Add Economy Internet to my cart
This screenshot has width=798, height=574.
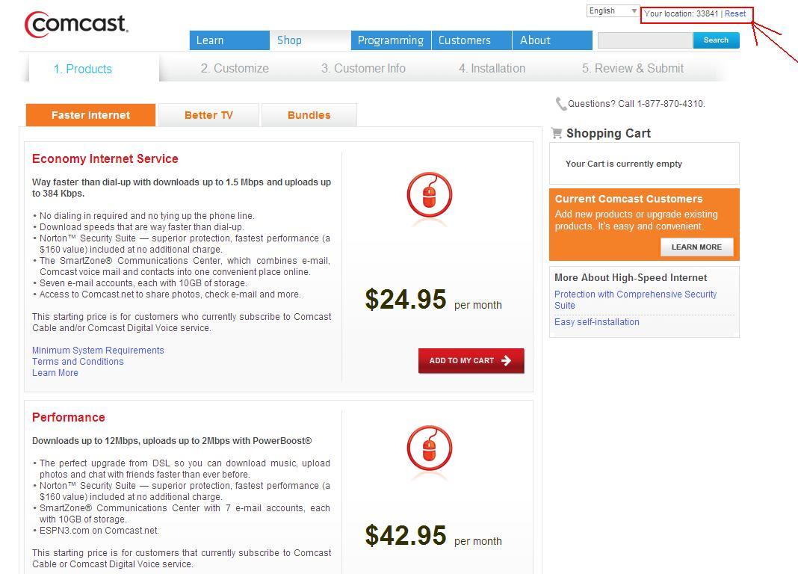point(471,360)
